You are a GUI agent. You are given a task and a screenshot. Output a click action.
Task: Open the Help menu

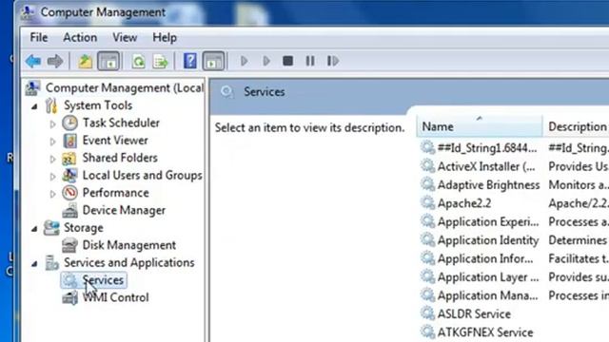pyautogui.click(x=165, y=38)
